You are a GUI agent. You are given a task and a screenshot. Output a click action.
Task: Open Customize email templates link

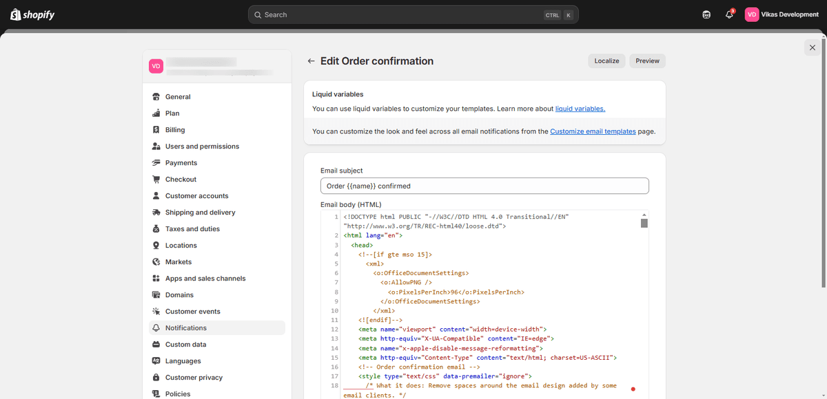coord(593,131)
